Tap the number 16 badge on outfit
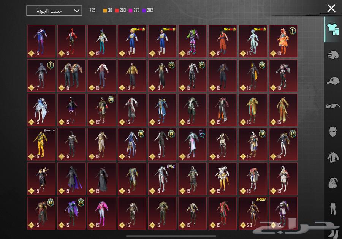 262,134
